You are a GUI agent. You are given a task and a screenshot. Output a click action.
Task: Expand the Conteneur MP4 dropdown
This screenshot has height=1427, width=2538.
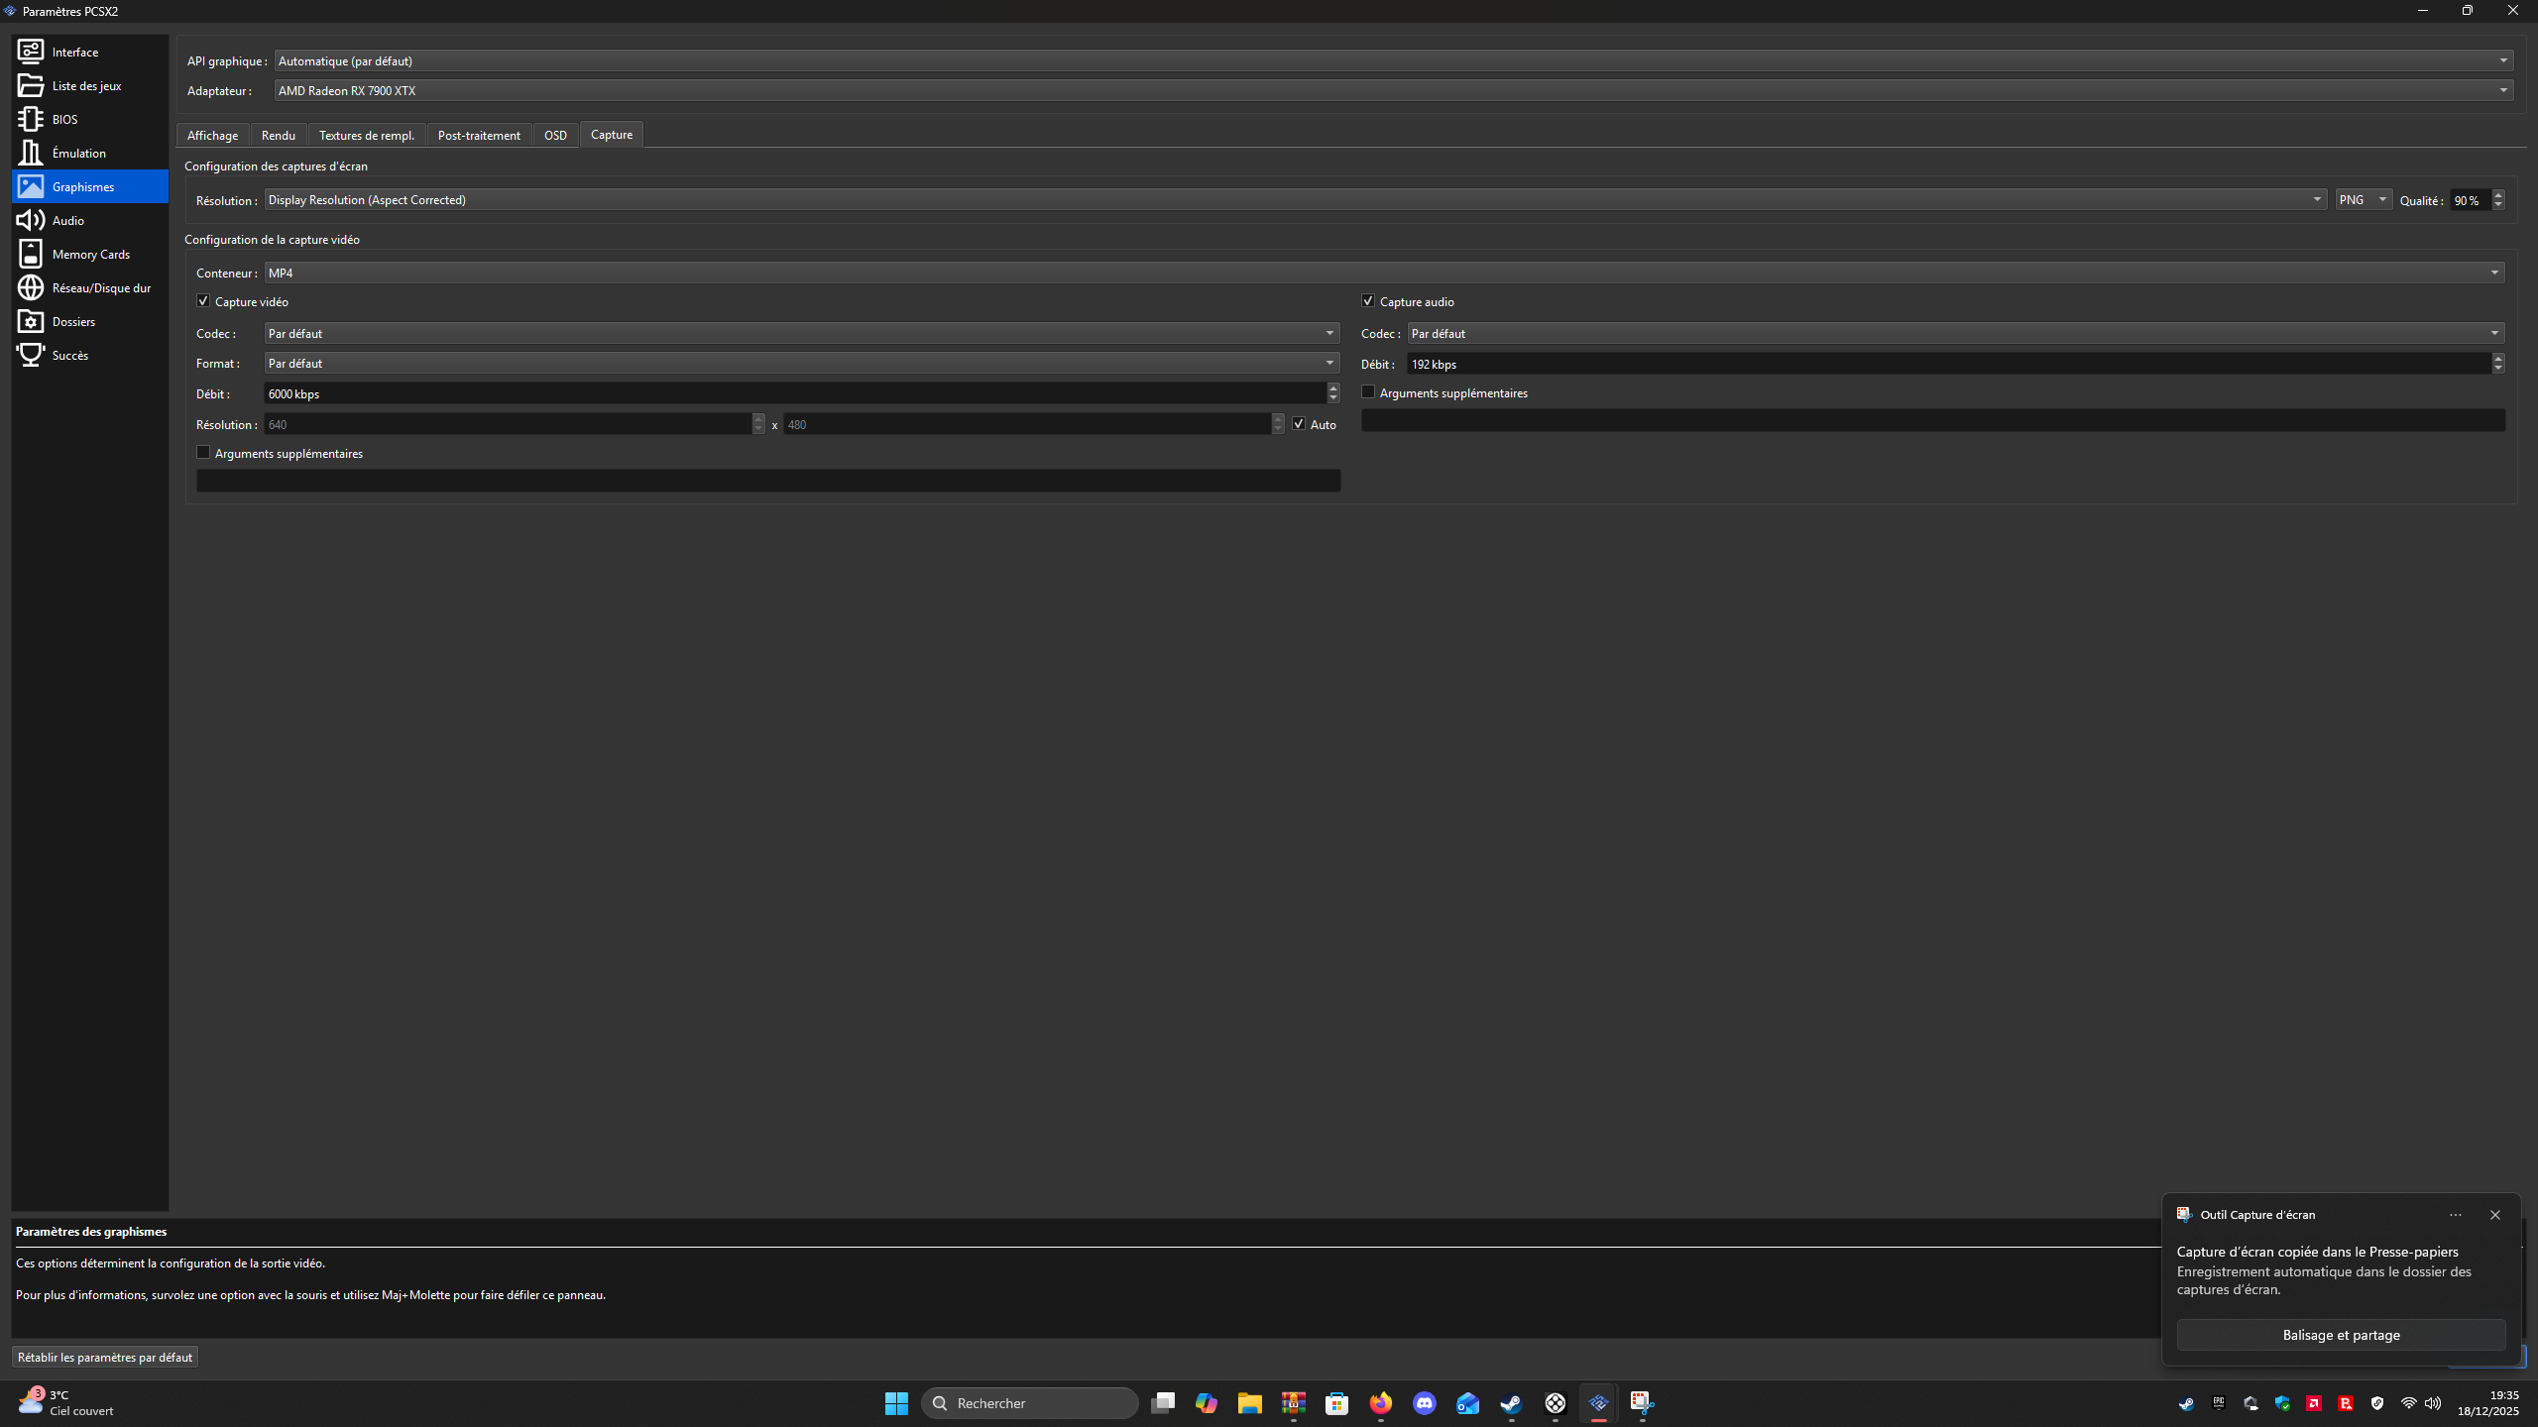coord(1384,273)
